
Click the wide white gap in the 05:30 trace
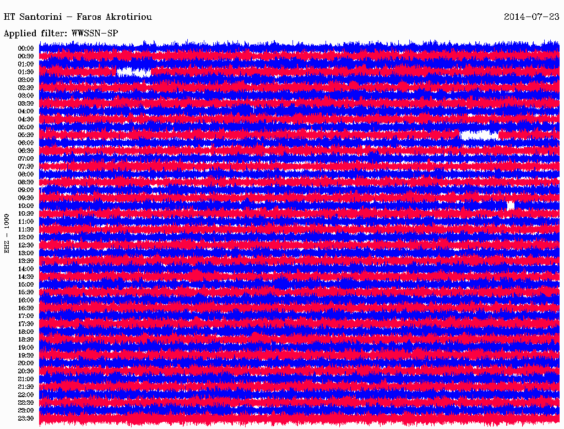[x=479, y=135]
